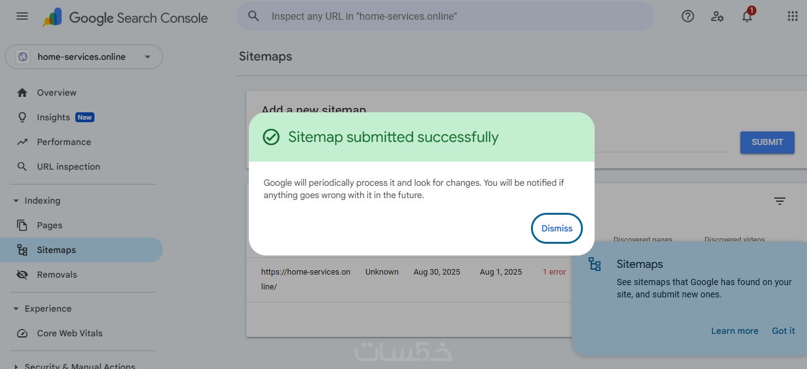Image resolution: width=807 pixels, height=369 pixels.
Task: Open the notifications bell
Action: (x=747, y=17)
